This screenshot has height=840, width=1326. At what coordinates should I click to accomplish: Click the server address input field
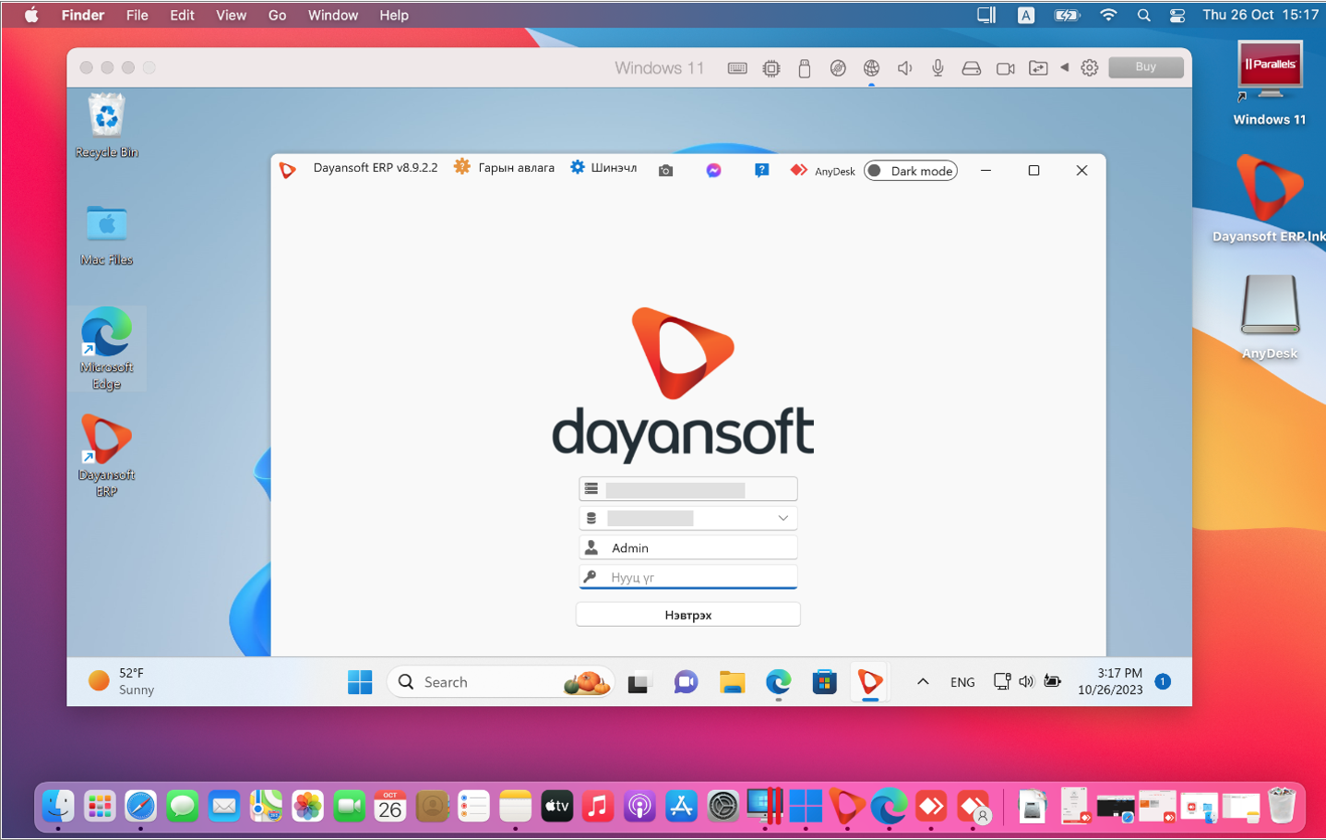(x=688, y=488)
